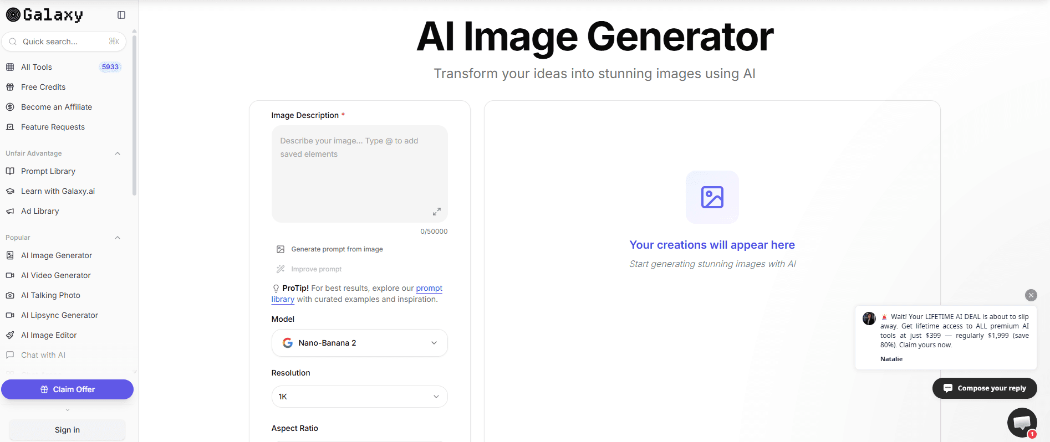
Task: Collapse the Popular section
Action: click(x=118, y=238)
